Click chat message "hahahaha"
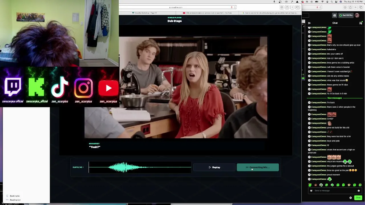This screenshot has height=205, width=365. point(331,50)
